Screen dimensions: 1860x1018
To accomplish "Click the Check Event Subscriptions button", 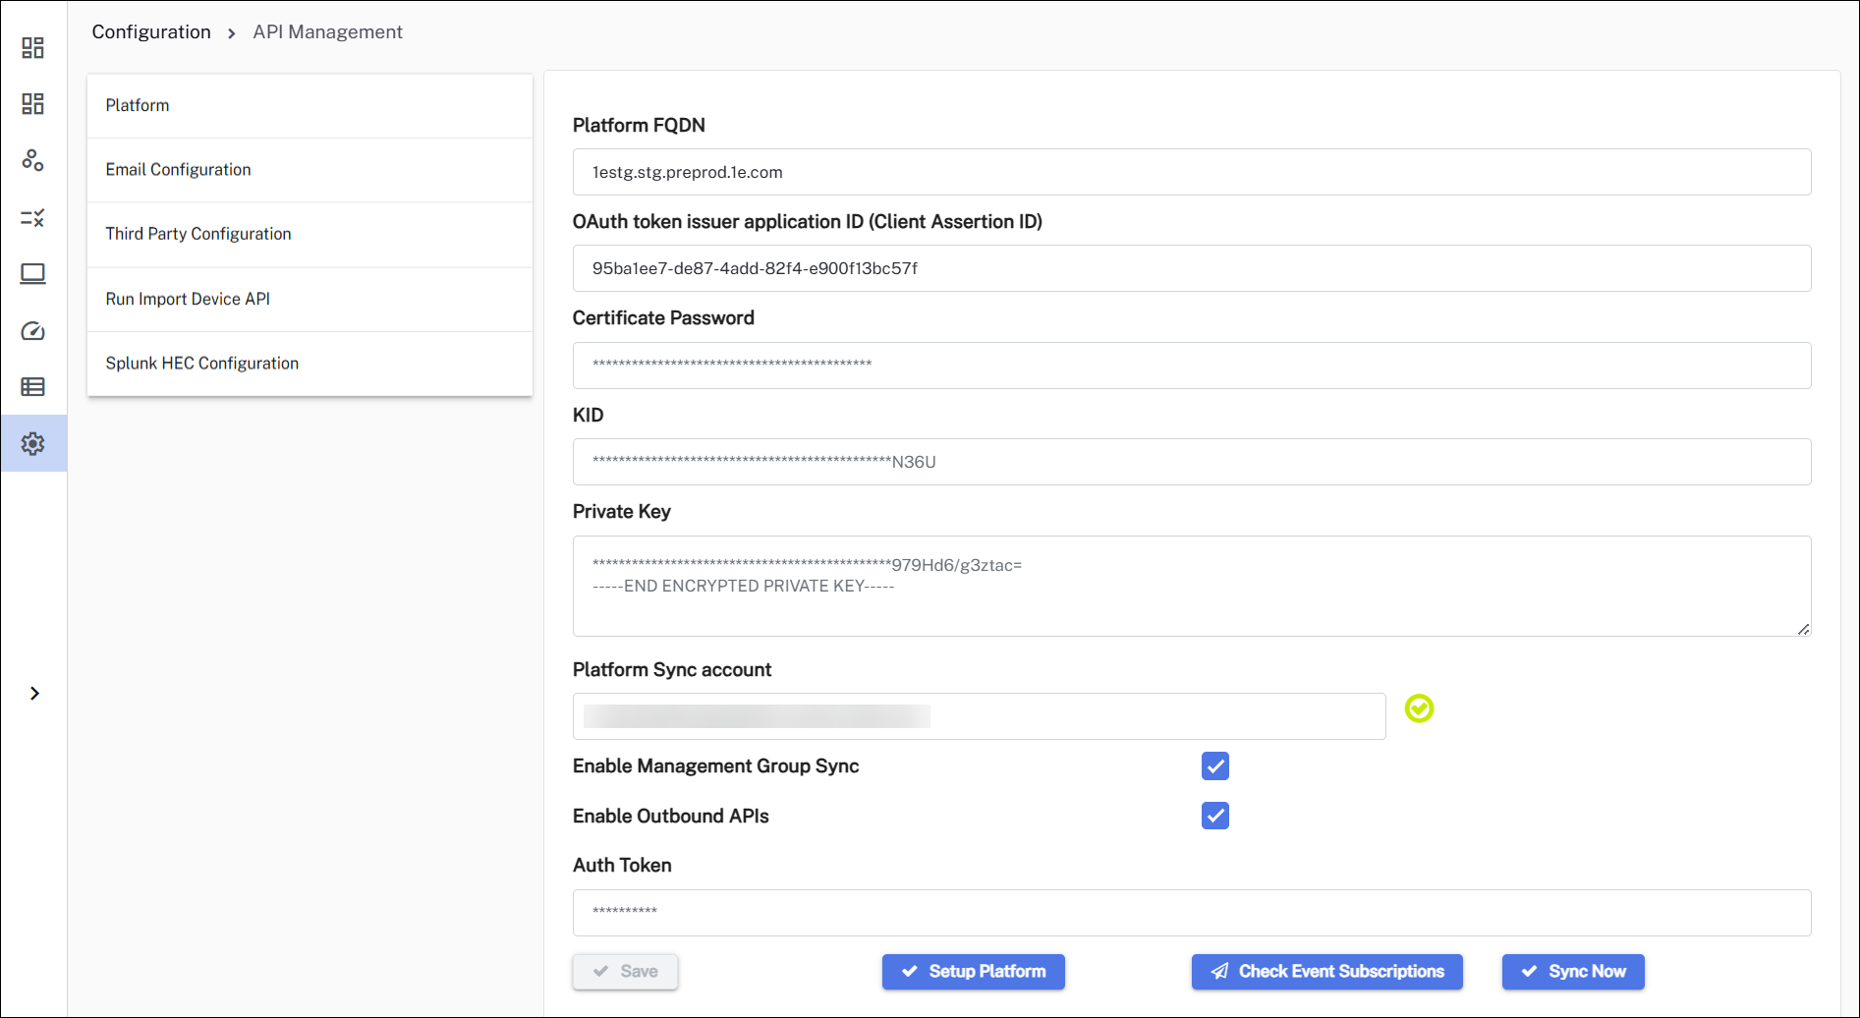I will click(x=1326, y=972).
